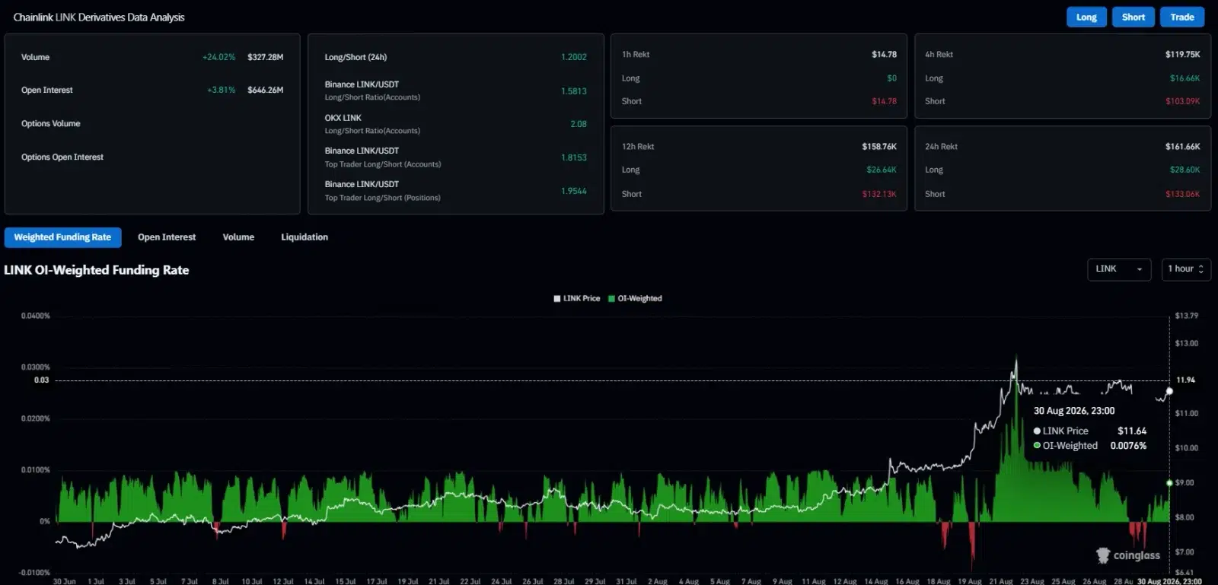Click the Long/Short (24h) label

(x=356, y=57)
